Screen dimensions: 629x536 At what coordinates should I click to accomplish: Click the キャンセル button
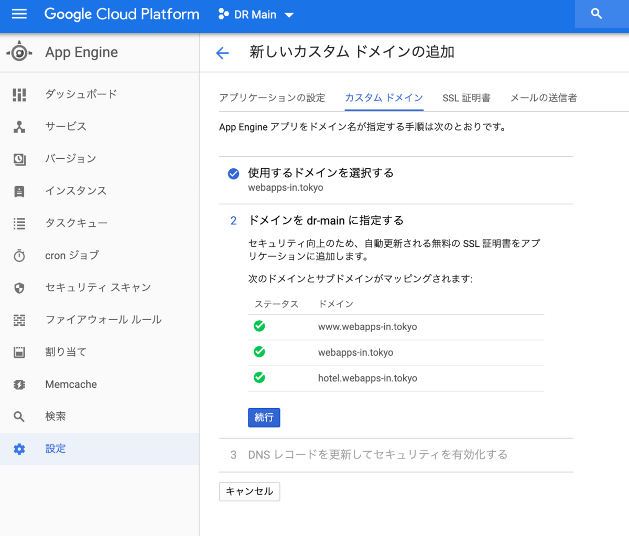[250, 491]
